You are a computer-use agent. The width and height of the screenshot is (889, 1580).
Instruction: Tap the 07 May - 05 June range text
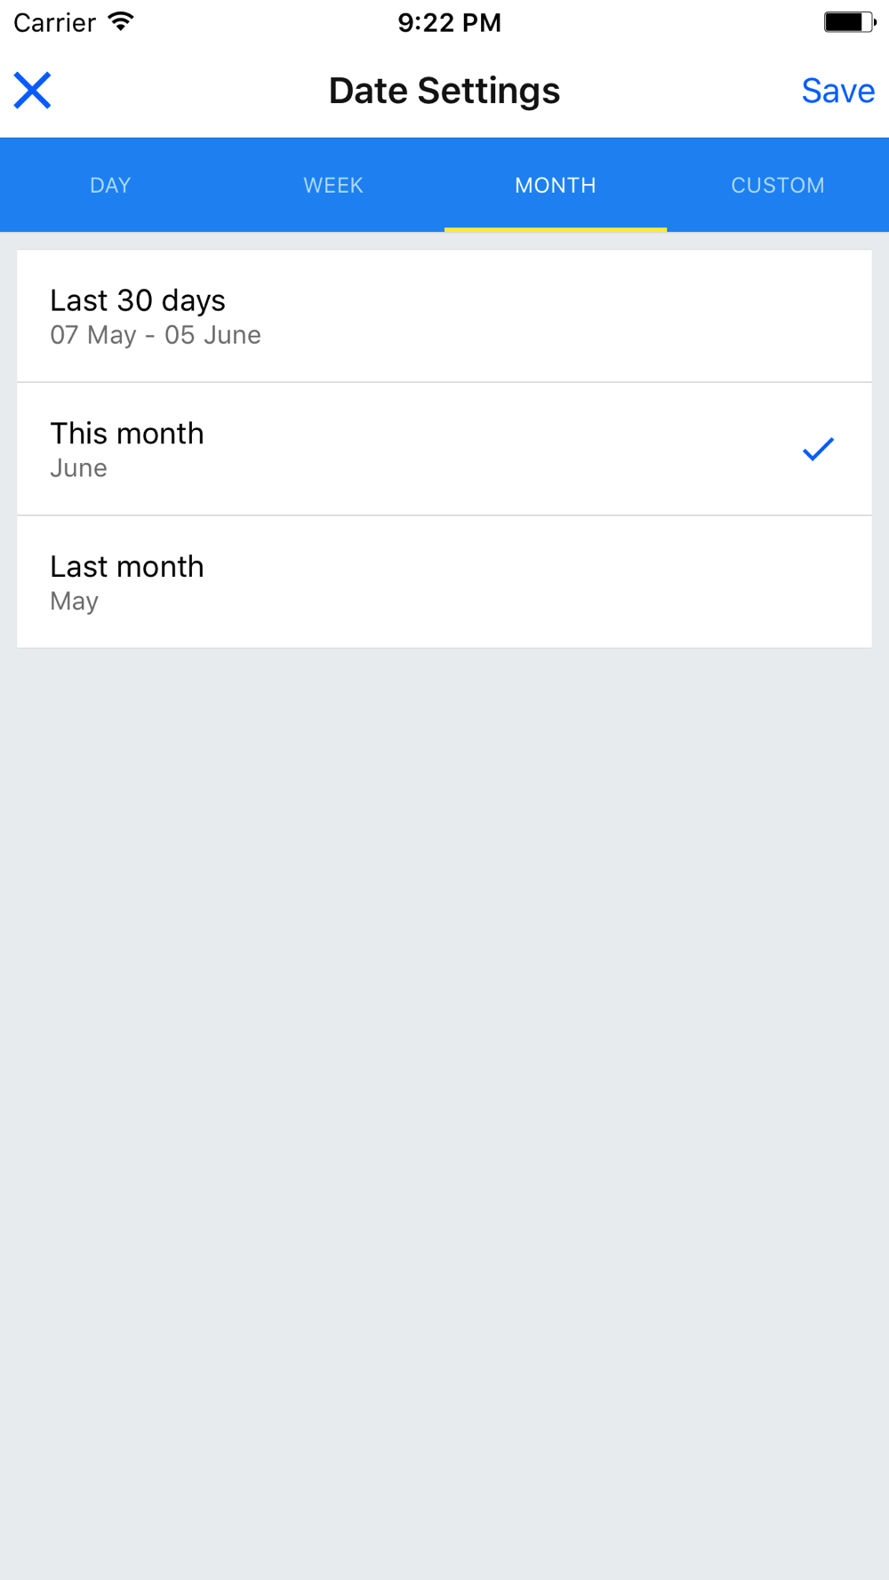(x=156, y=335)
